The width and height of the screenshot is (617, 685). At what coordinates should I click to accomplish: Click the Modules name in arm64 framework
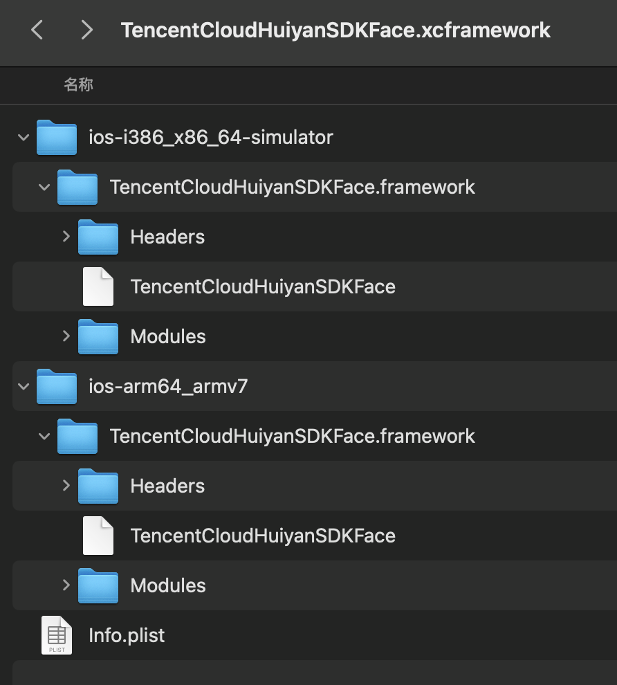168,586
